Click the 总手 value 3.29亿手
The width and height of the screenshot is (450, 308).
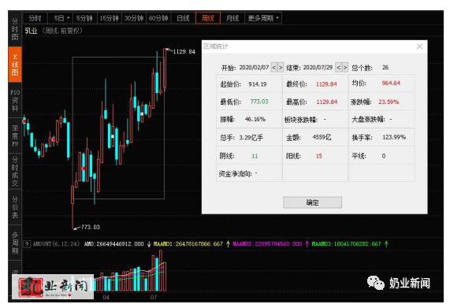(x=251, y=138)
